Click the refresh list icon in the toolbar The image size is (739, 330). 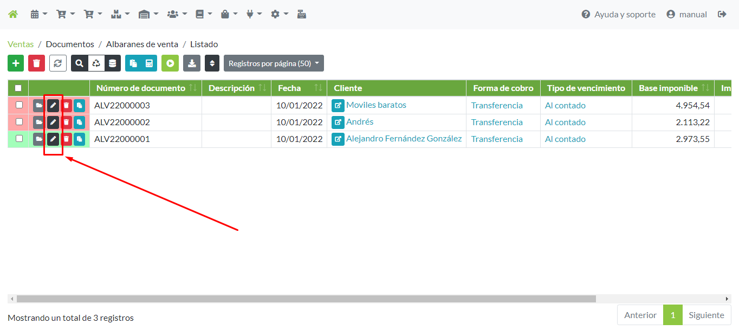coord(57,63)
